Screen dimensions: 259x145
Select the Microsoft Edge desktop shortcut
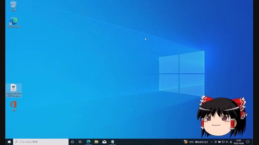pyautogui.click(x=13, y=23)
